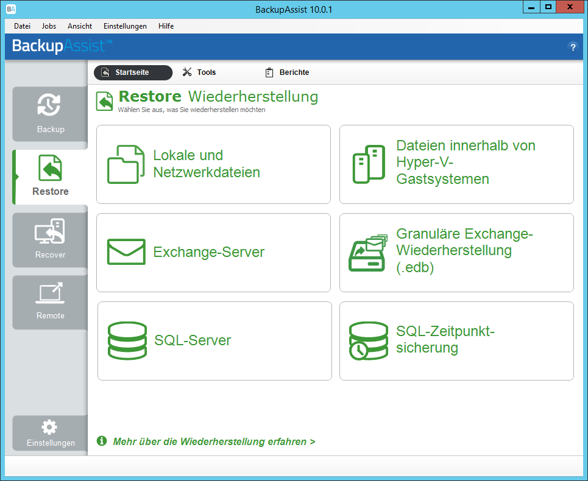Click the folder icon for Lokale und Netzwerkdateien
588x481 pixels.
click(x=126, y=164)
